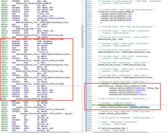167x133 pixels.
Task: Click source line 18457 SmpPreScaleCount_True assignment
Action: tap(124, 52)
